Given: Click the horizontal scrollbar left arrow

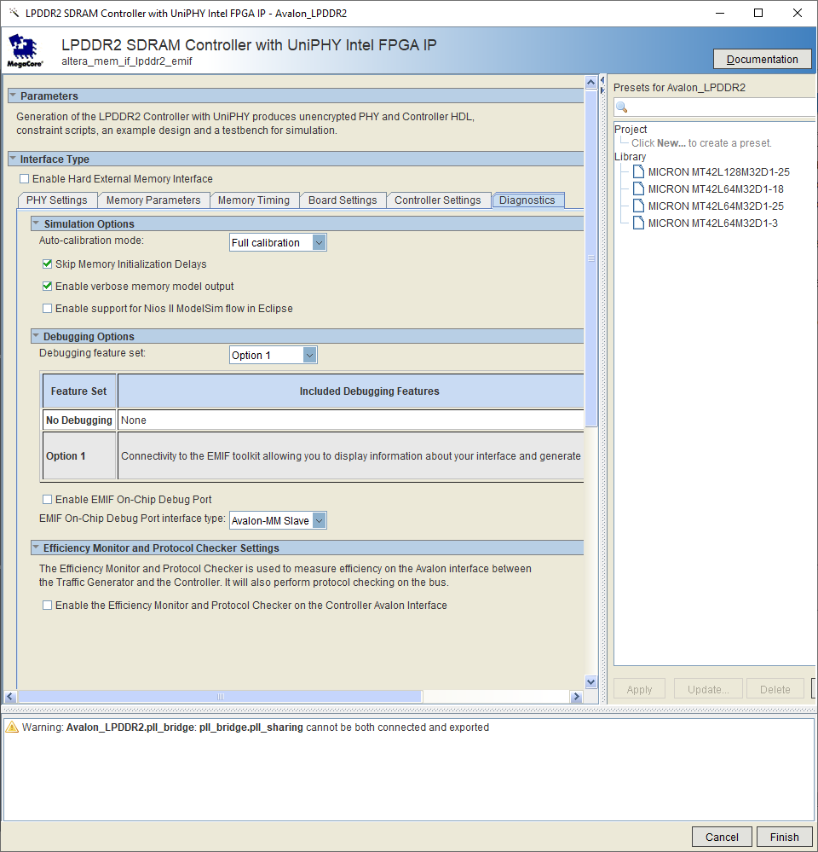Looking at the screenshot, I should [10, 697].
